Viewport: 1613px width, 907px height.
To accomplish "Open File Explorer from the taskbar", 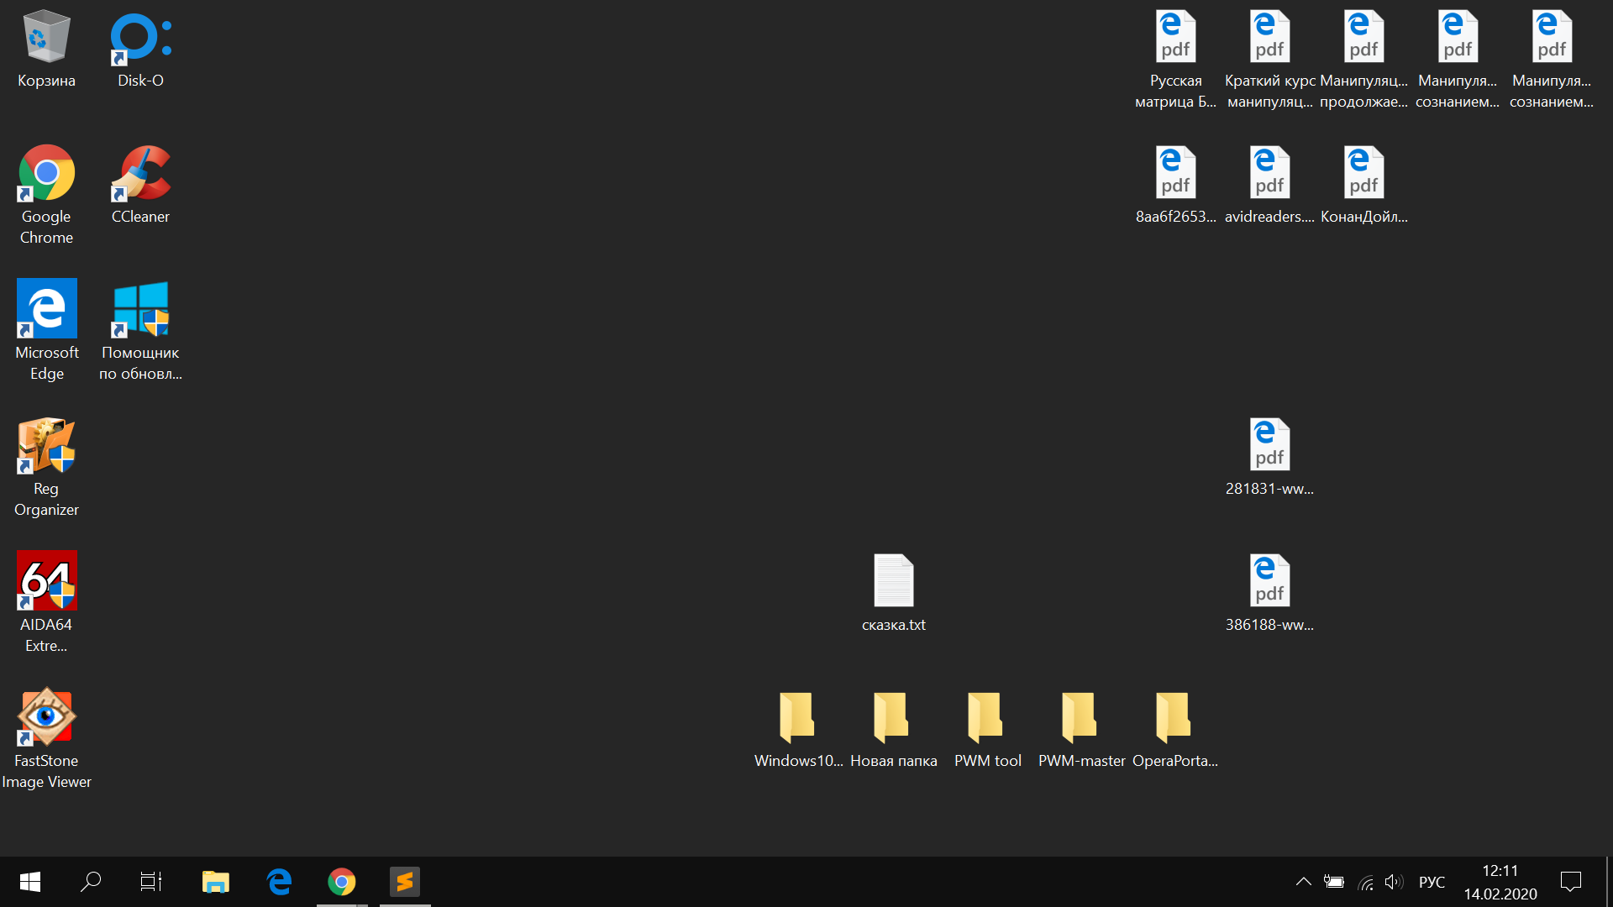I will point(216,882).
